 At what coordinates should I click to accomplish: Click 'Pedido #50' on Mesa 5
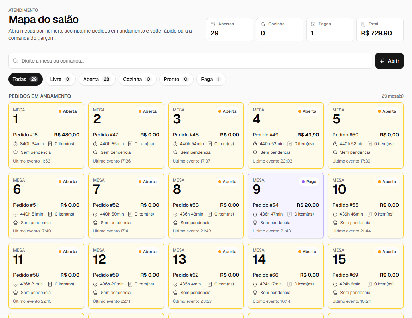click(x=345, y=135)
